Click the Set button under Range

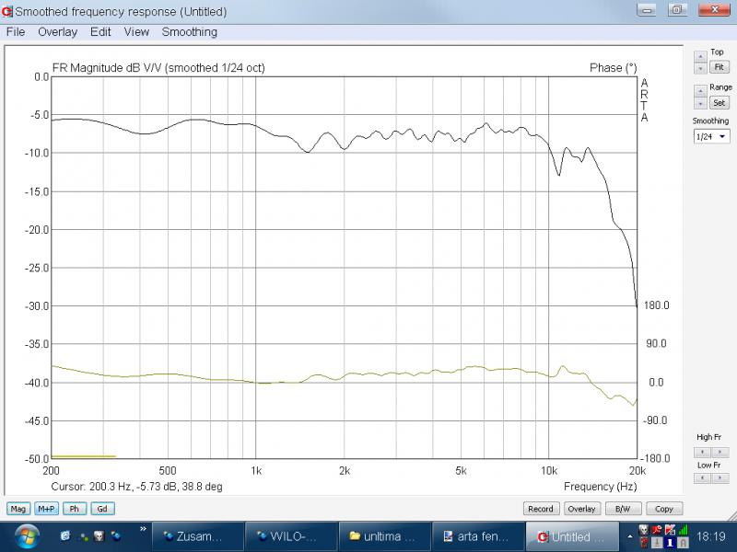pyautogui.click(x=719, y=103)
